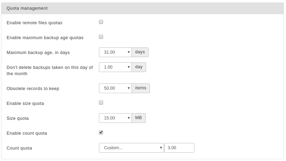Expand Obsolete records to keep 50.00 dropdown
The image size is (286, 161).
pos(115,88)
